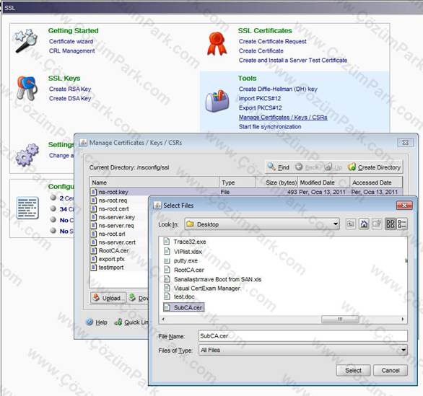The image size is (423, 396).
Task: Open the Files of Type dropdown
Action: 404,350
